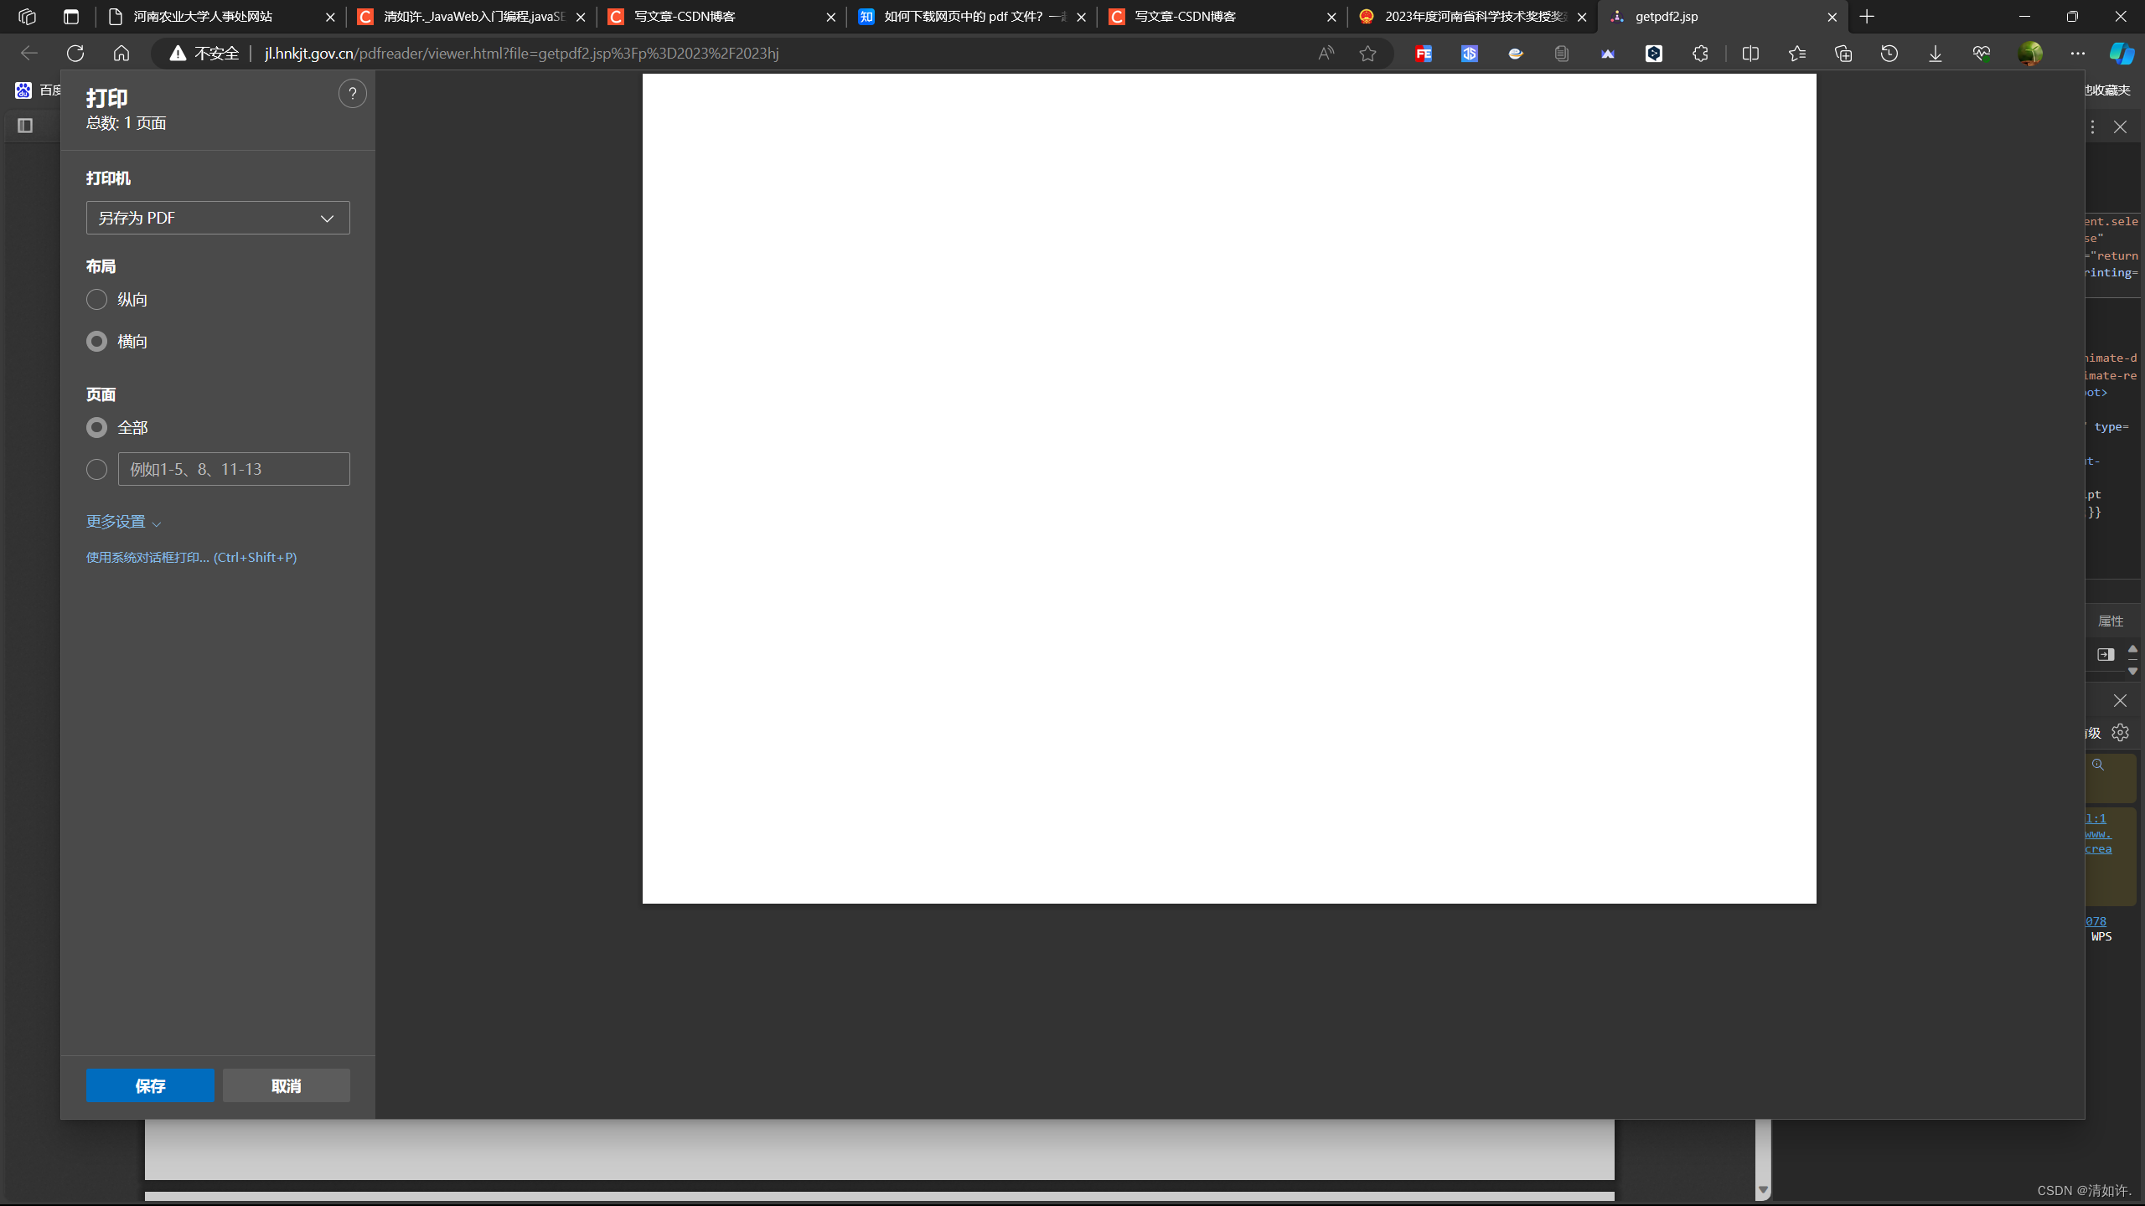Viewport: 2145px width, 1206px height.
Task: Open the downloads panel
Action: (1935, 54)
